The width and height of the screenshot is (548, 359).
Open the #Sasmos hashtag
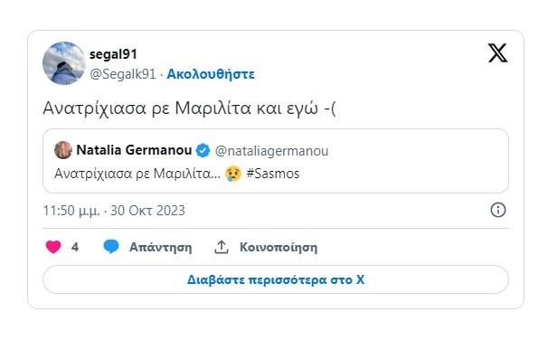pos(273,174)
